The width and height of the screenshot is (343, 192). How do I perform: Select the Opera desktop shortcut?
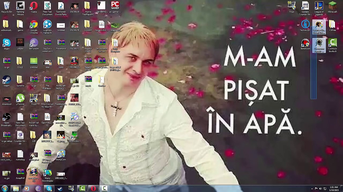(x=34, y=8)
